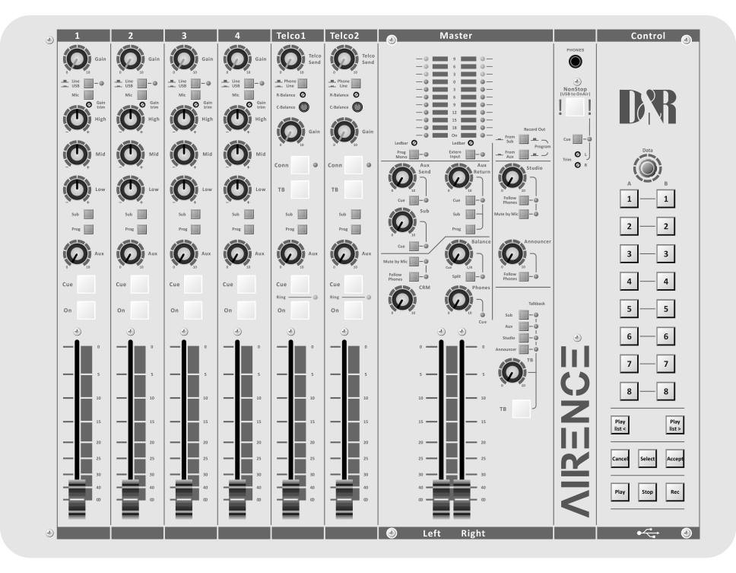Enable Talkback to Studio button
This screenshot has height=573, width=736.
(523, 338)
